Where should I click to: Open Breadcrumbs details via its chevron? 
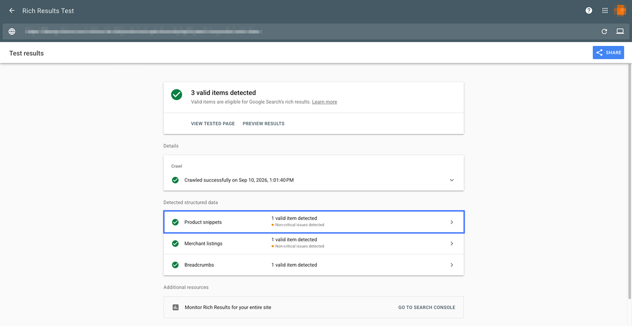(452, 265)
